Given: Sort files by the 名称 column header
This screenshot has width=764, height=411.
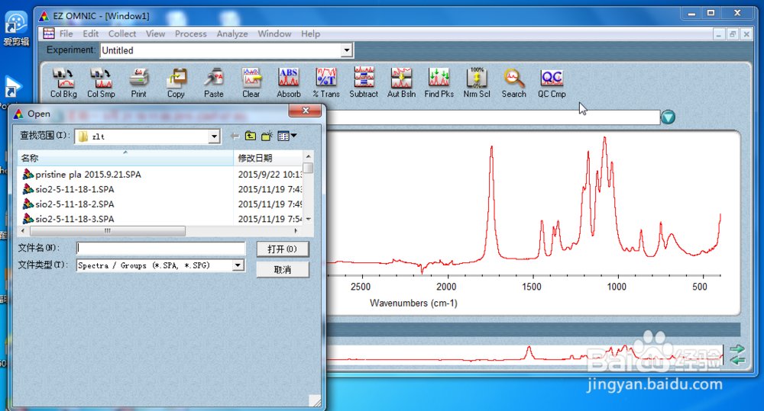Looking at the screenshot, I should [x=126, y=158].
